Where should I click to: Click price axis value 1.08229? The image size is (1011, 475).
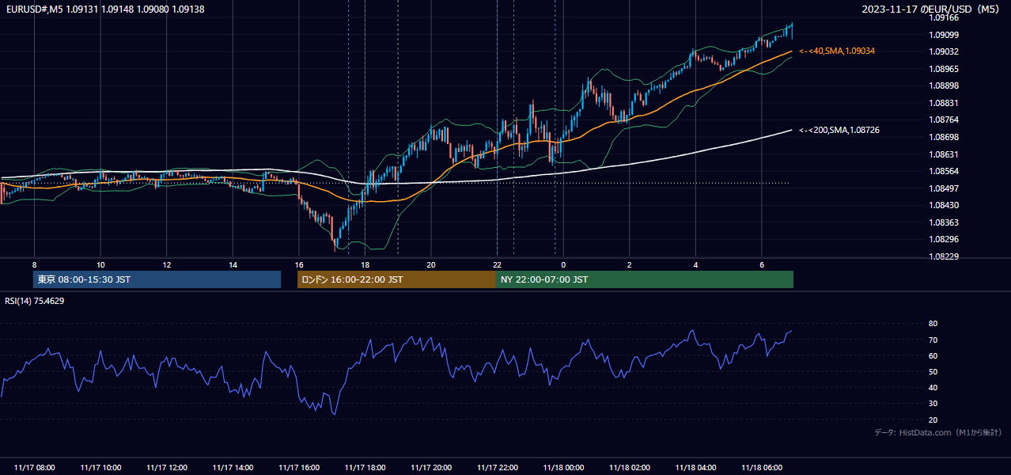tap(943, 257)
